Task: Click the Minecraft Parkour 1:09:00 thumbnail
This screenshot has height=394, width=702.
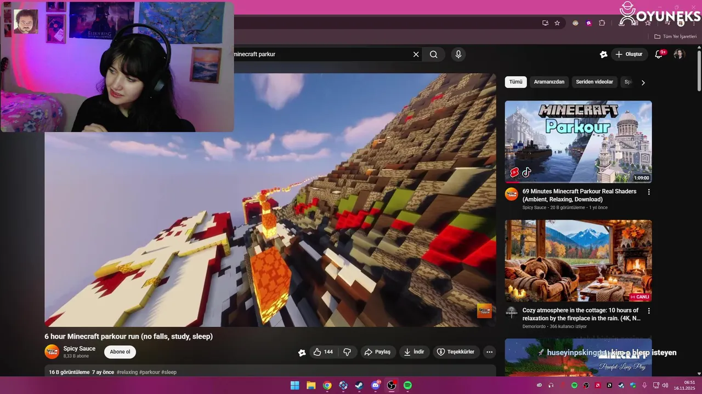Action: 579,142
